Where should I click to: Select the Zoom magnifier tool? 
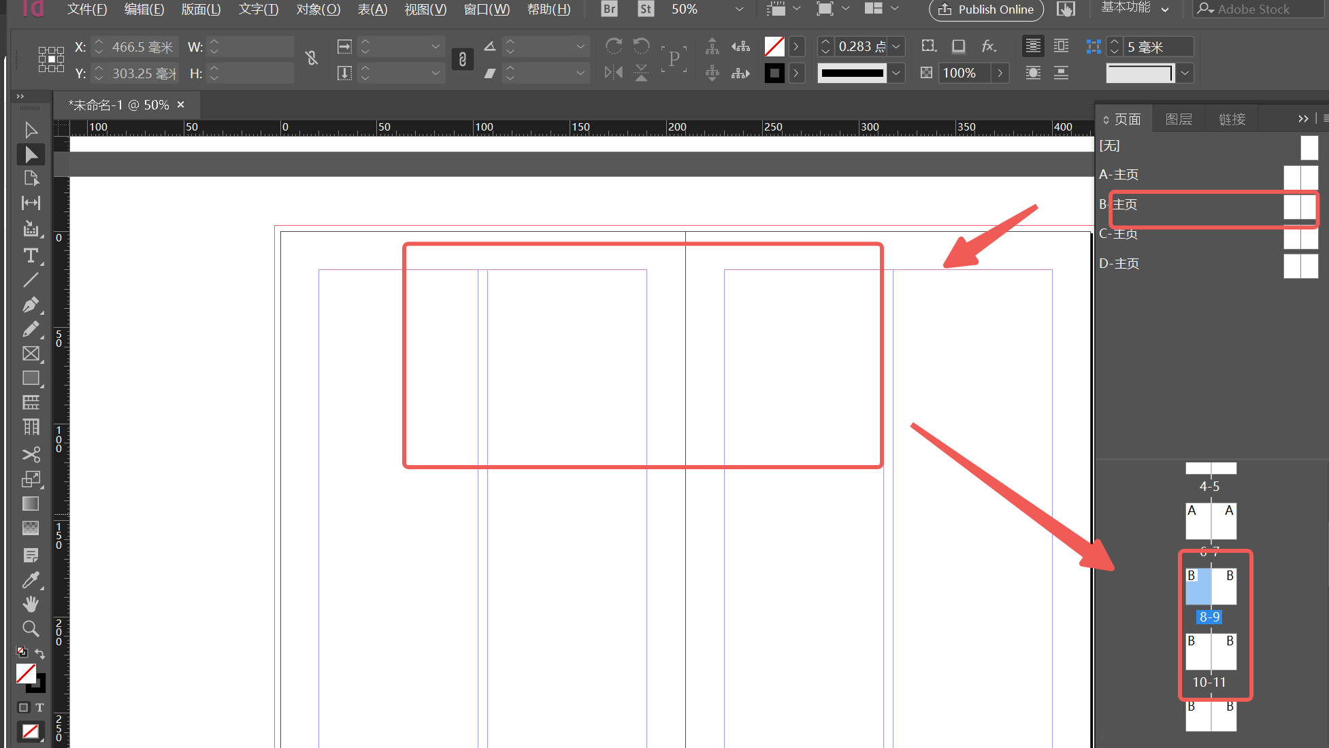pyautogui.click(x=31, y=628)
